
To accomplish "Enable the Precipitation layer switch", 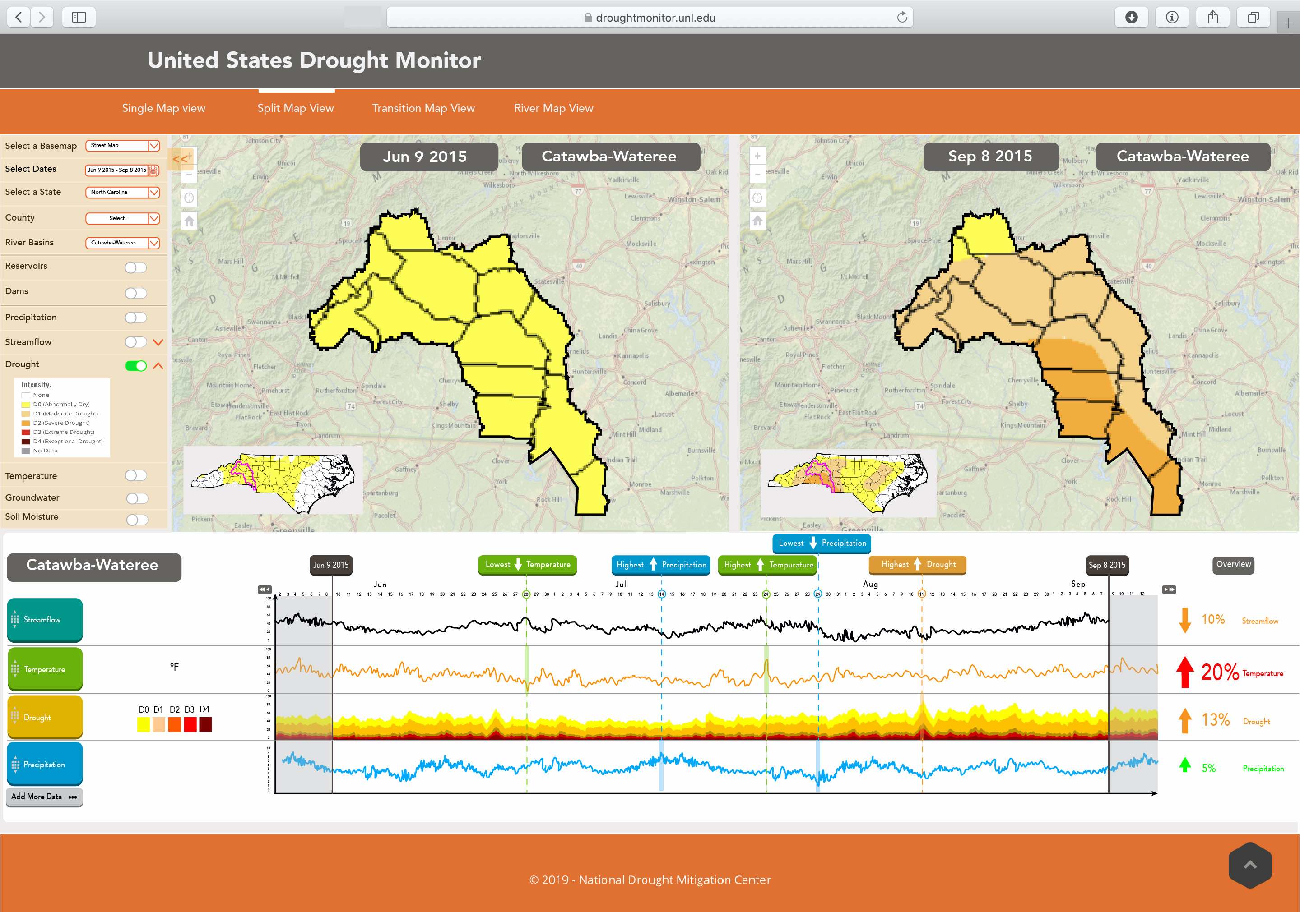I will tap(136, 318).
